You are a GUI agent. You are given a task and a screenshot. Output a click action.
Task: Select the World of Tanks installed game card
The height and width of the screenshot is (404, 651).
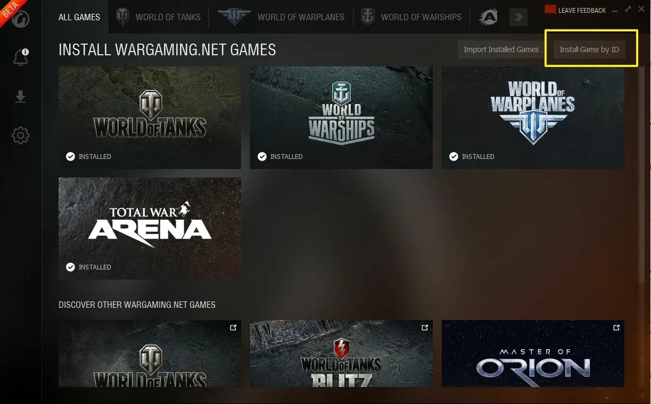click(x=150, y=117)
